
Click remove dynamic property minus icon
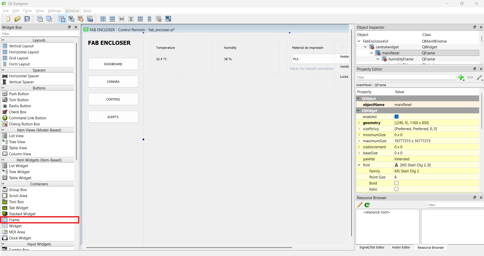(470, 78)
